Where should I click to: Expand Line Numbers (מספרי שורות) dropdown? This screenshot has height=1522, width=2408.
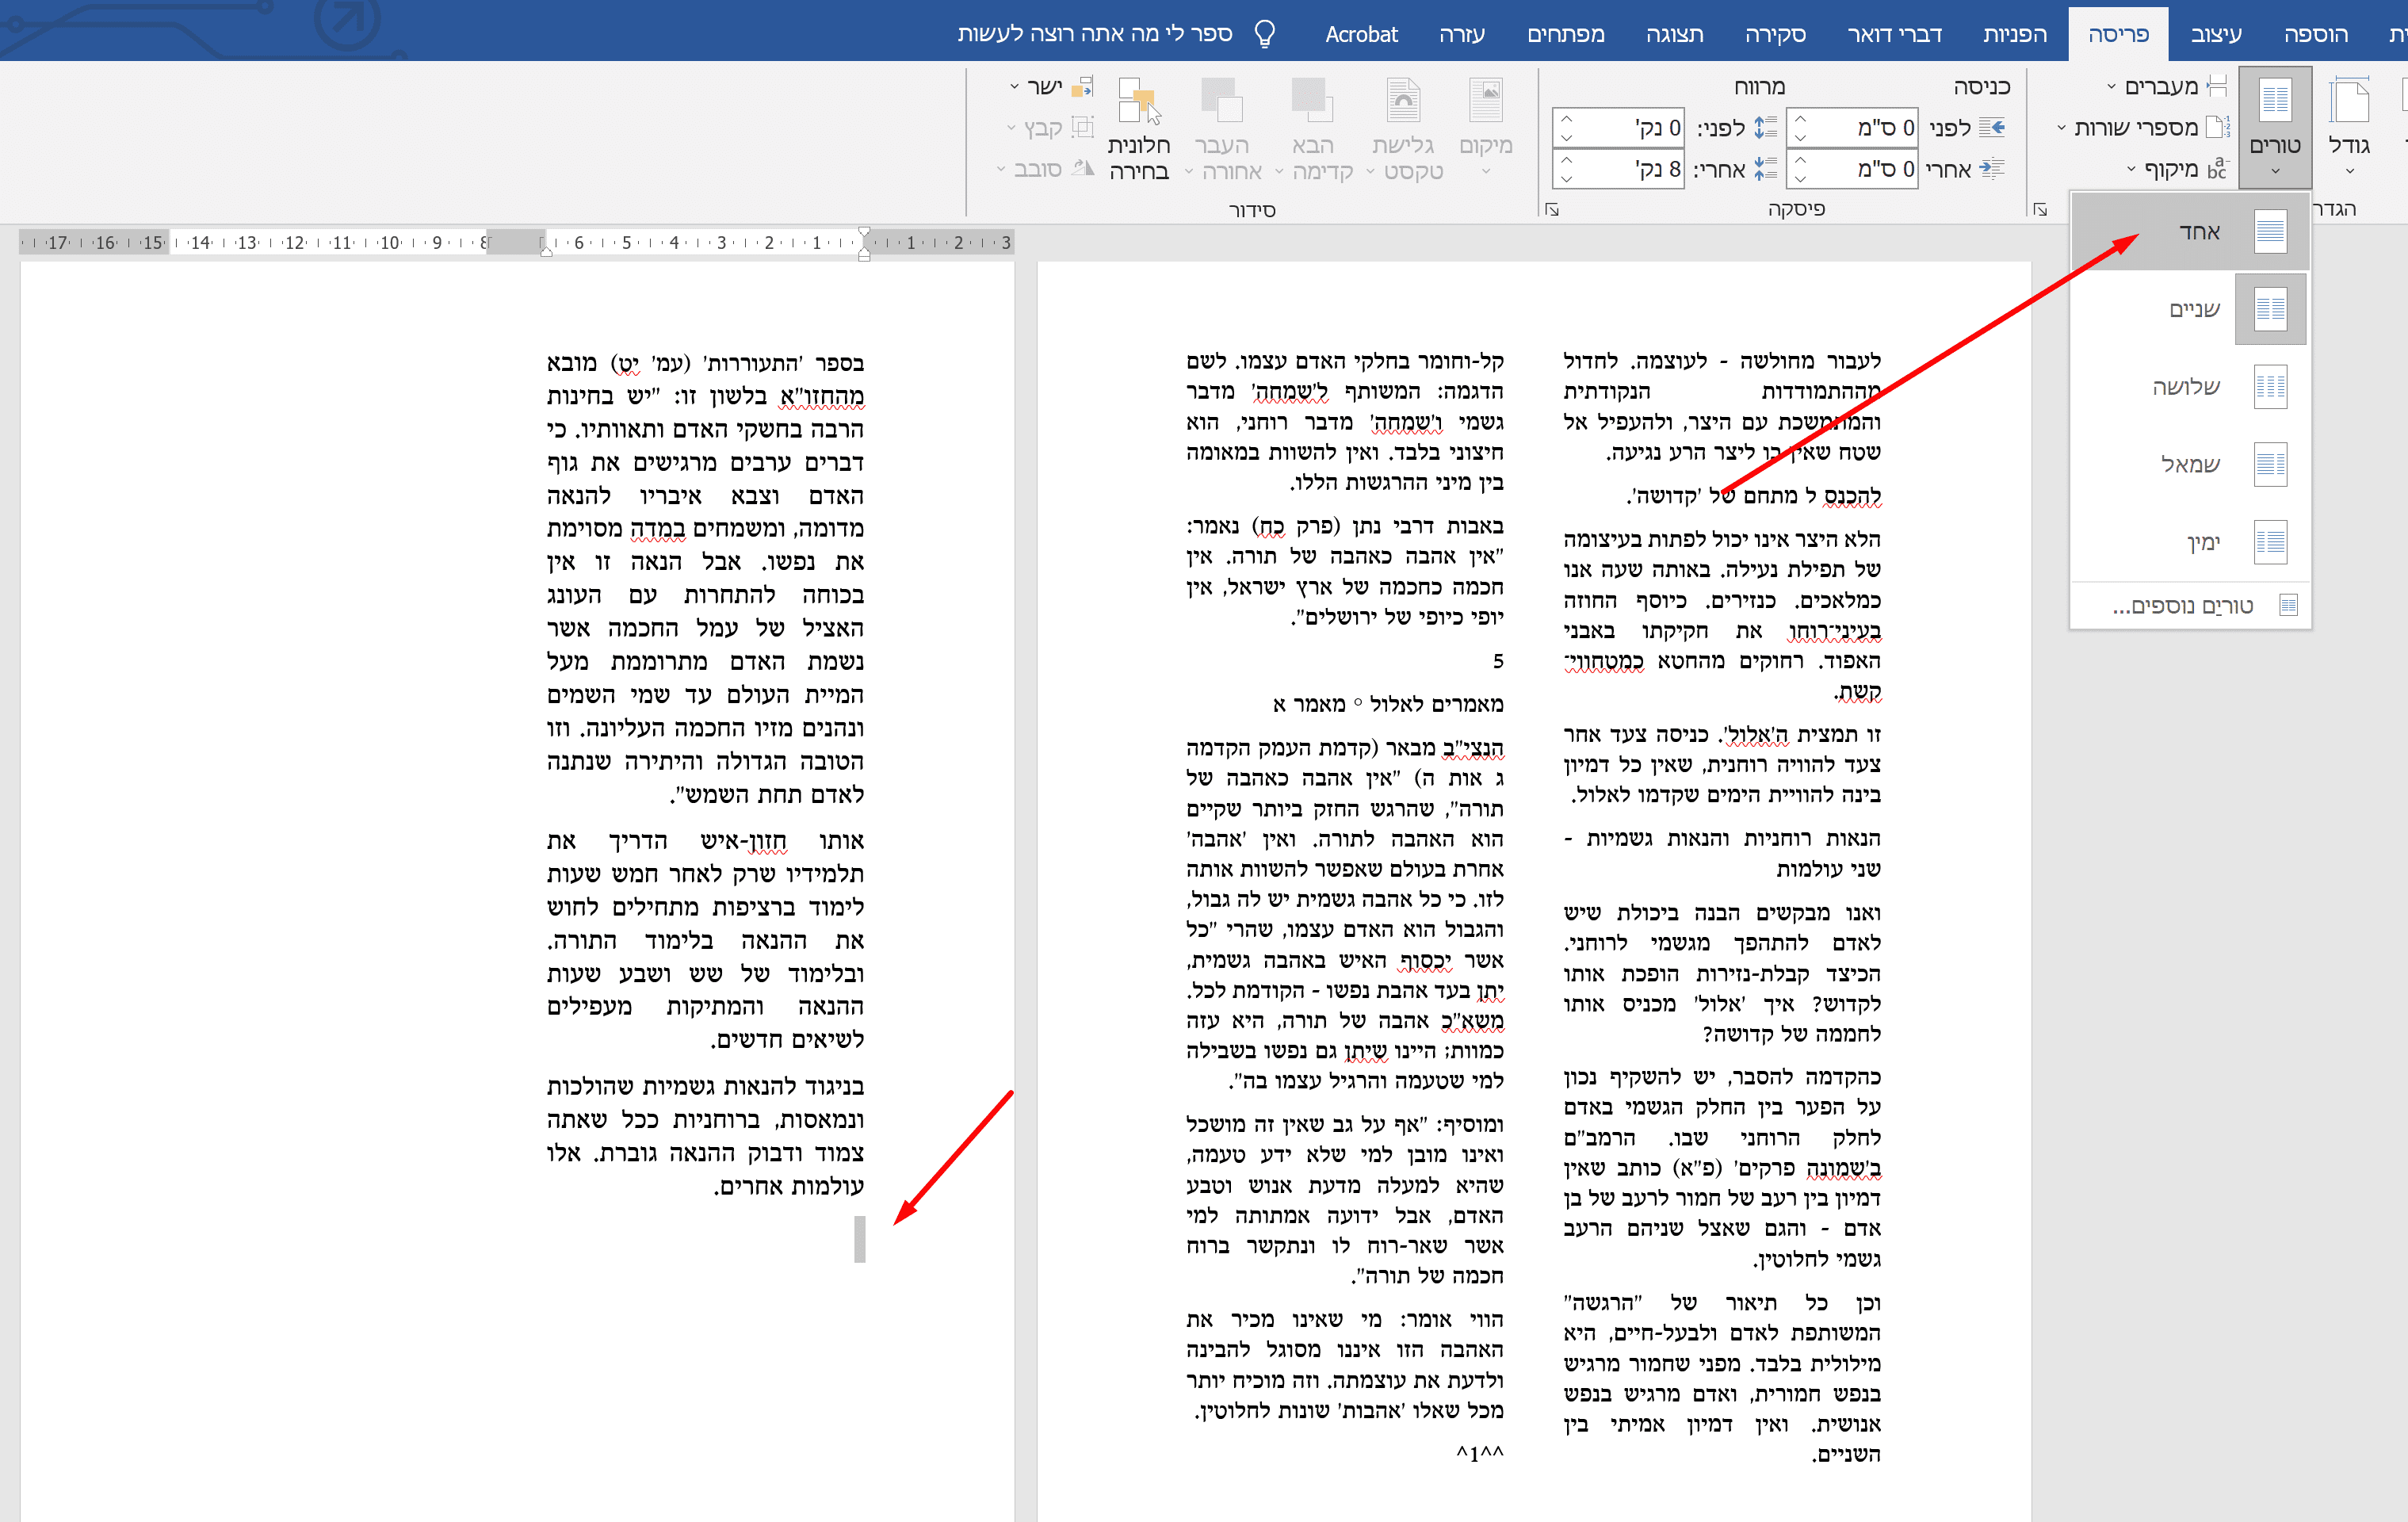pyautogui.click(x=2138, y=127)
